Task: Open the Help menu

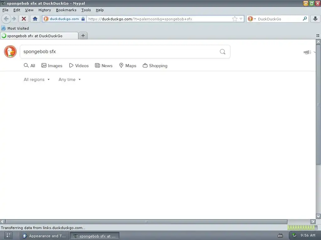Action: [100, 10]
